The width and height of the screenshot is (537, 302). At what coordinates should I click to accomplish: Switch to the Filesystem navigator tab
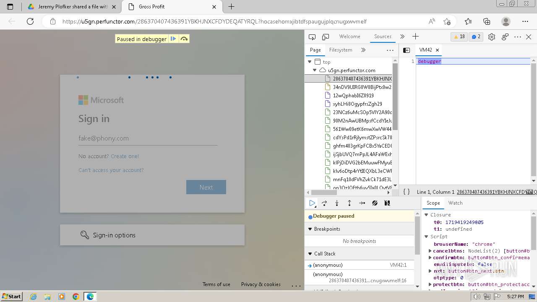coord(341,50)
